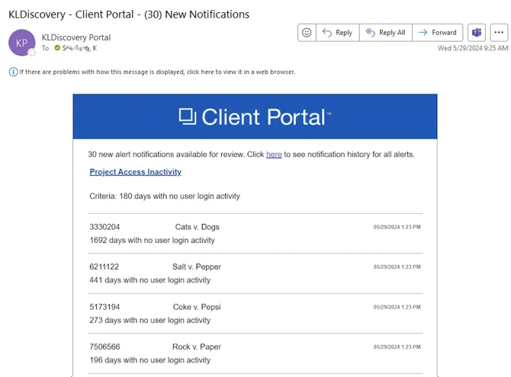Open the Microsoft Teams share icon
Image resolution: width=511 pixels, height=377 pixels.
click(x=477, y=33)
